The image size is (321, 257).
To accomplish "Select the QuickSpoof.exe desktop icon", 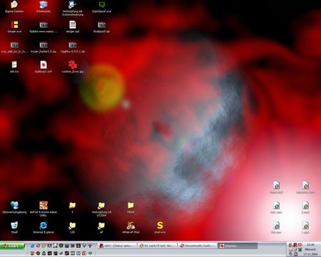I will pyautogui.click(x=101, y=6).
